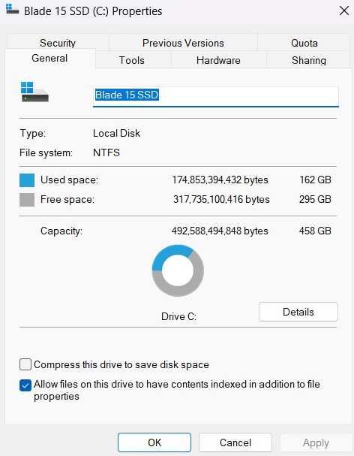This screenshot has height=456, width=354.
Task: Open the Hardware tab
Action: point(218,60)
